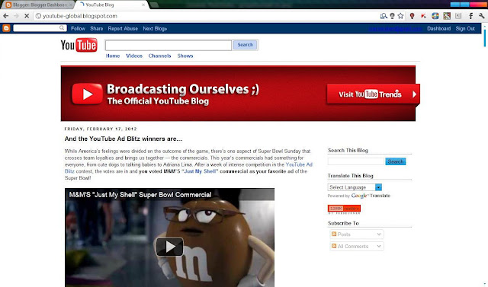488x287 pixels.
Task: Switch to the Blogger Dashboard tab
Action: (39, 5)
